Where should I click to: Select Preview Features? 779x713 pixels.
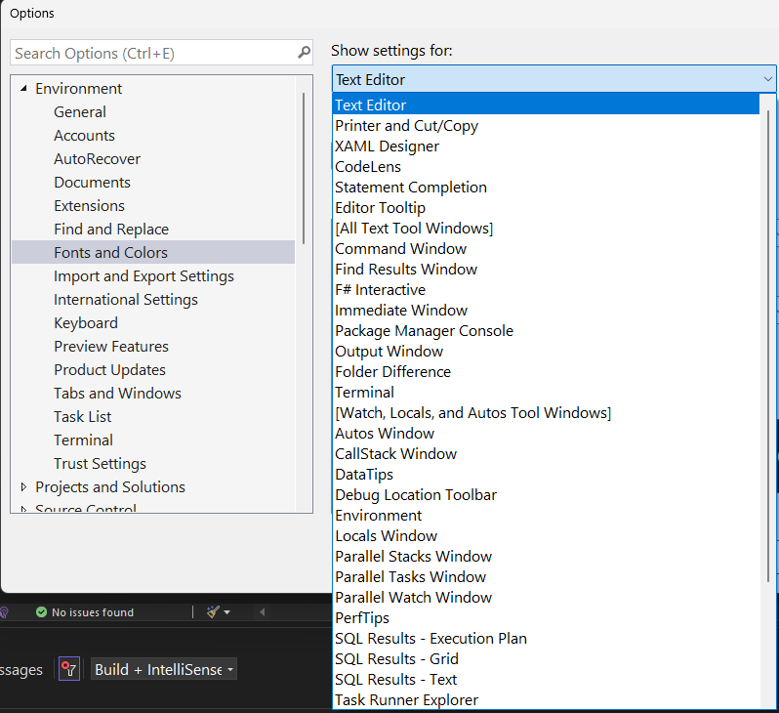[111, 346]
